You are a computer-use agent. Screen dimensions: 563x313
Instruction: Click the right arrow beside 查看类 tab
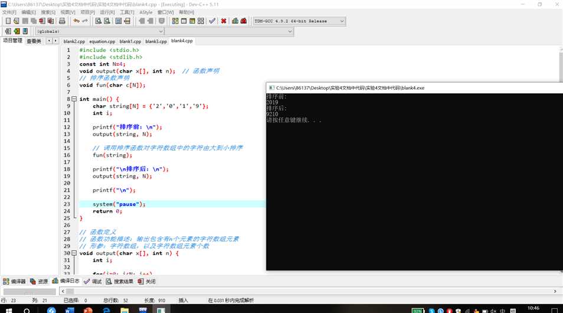(x=55, y=41)
